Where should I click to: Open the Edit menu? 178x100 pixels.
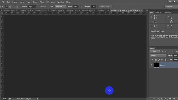pyautogui.click(x=9, y=2)
